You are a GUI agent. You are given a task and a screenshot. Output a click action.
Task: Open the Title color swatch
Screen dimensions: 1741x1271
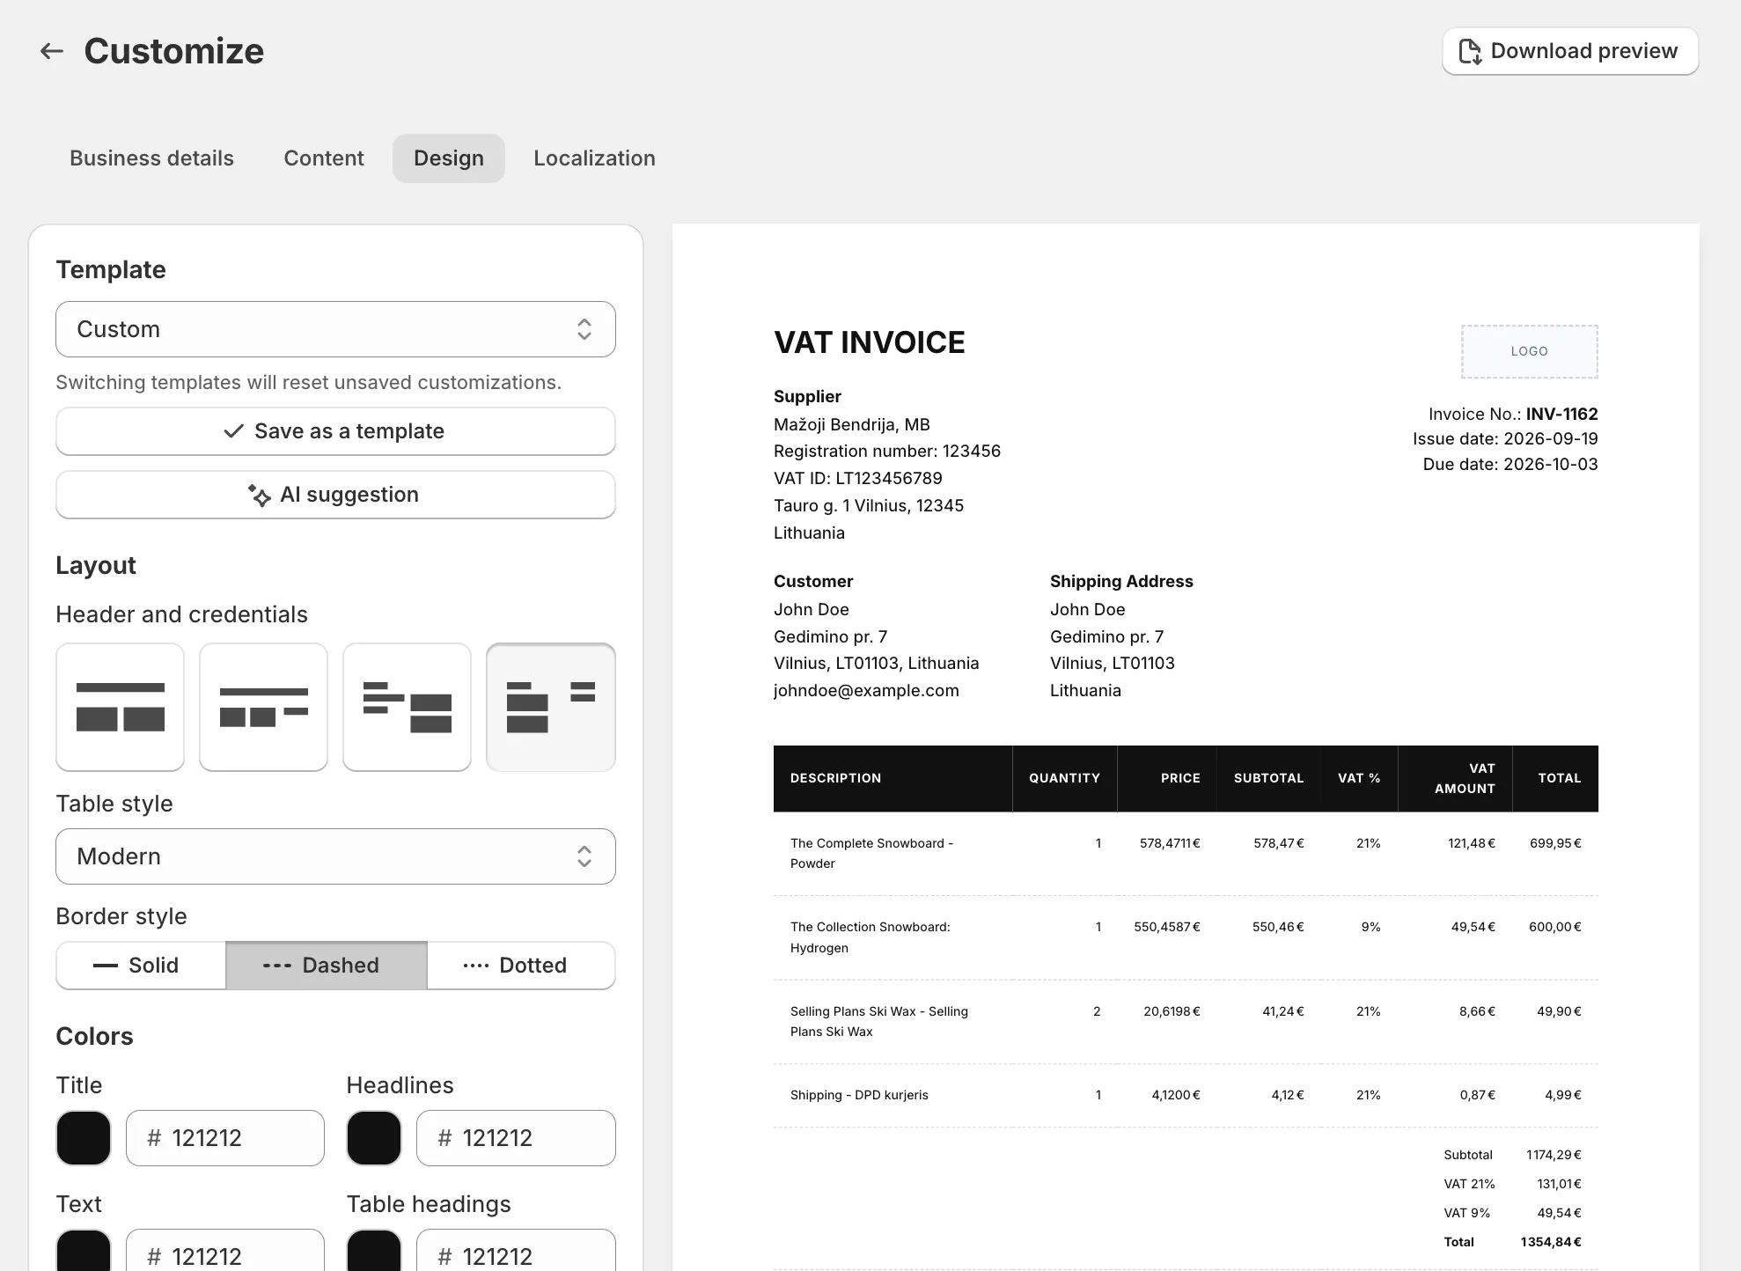click(84, 1138)
